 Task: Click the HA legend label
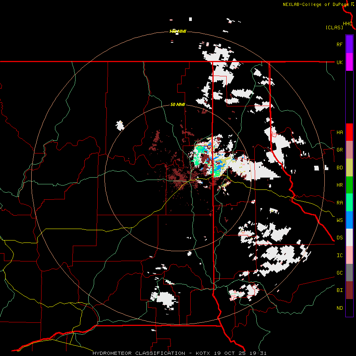pos(339,133)
